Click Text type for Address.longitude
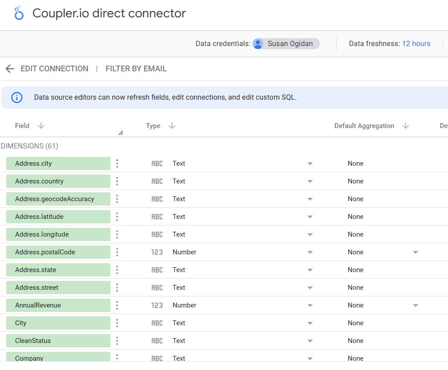Viewport: 448px width, 370px height. point(179,234)
